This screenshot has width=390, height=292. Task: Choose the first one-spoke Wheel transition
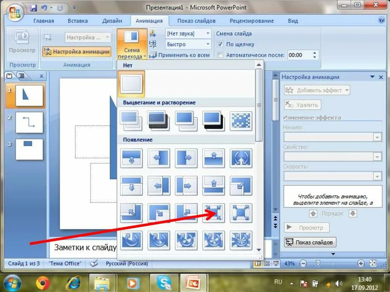click(x=131, y=240)
